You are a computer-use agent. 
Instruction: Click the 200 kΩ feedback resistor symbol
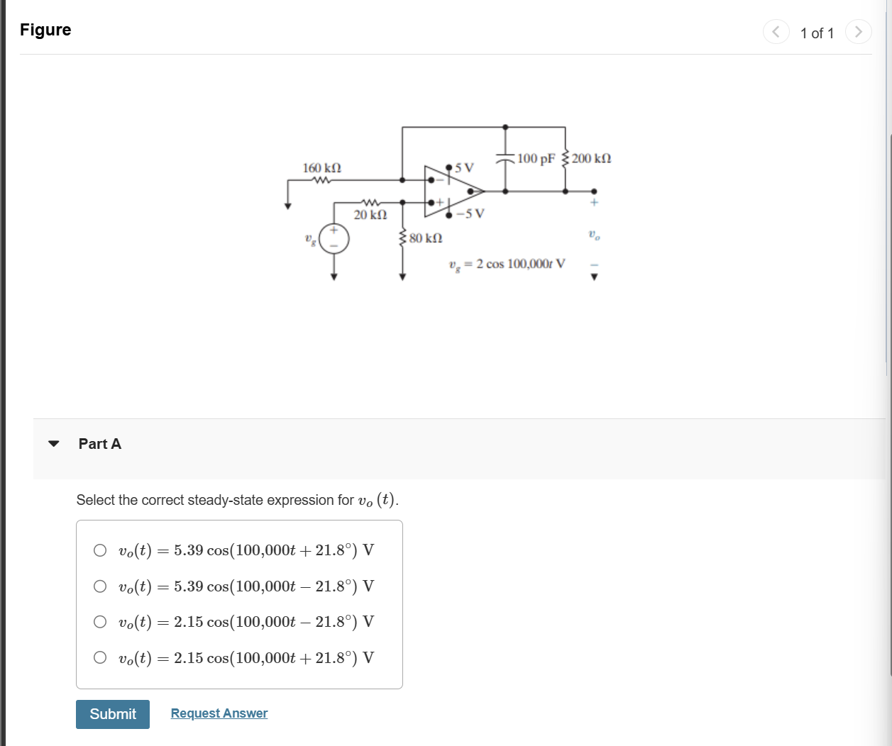tap(566, 158)
